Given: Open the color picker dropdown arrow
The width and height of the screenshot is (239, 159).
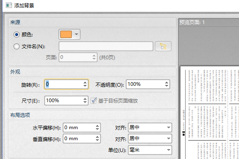Looking at the screenshot, I should coord(76,34).
